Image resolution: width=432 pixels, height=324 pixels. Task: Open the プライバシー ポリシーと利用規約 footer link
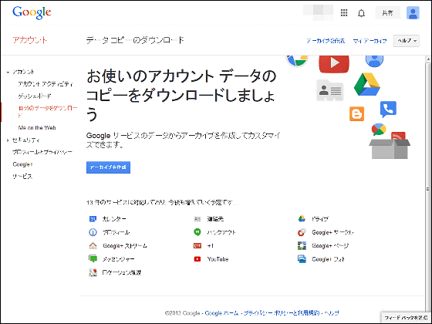(282, 313)
